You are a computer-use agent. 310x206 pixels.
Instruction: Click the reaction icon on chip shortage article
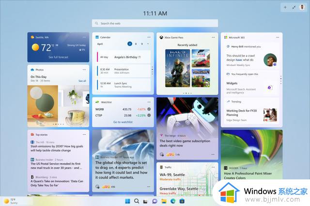97,187
